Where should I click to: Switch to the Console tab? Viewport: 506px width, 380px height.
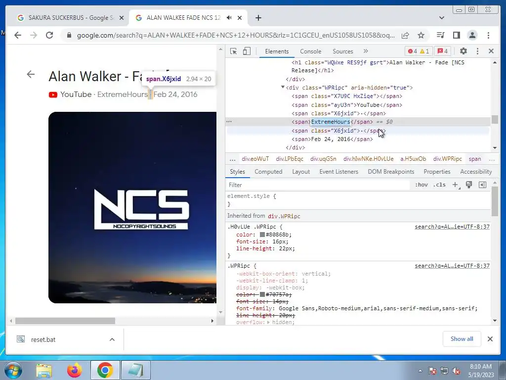310,51
